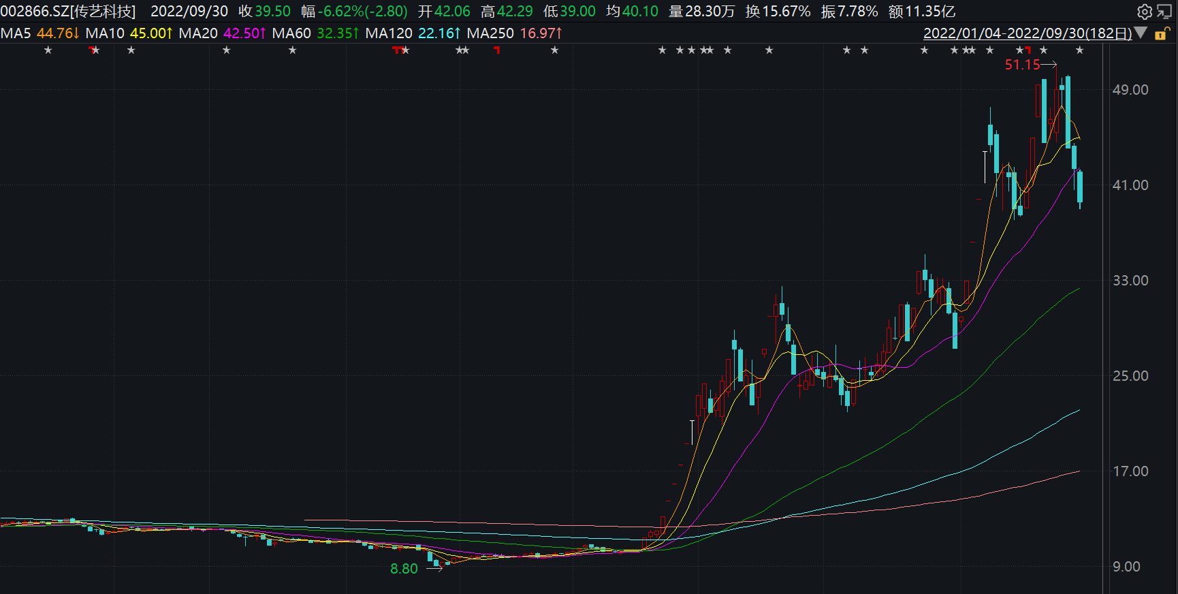Click the 51.15 period-high price label
The image size is (1178, 594).
point(1023,65)
